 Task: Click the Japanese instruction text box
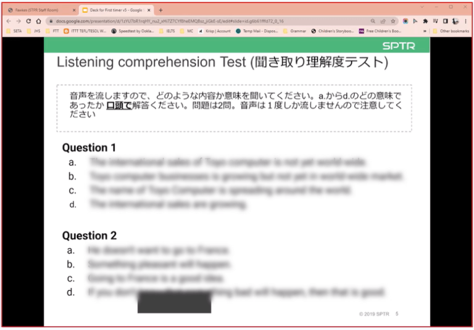(x=234, y=108)
